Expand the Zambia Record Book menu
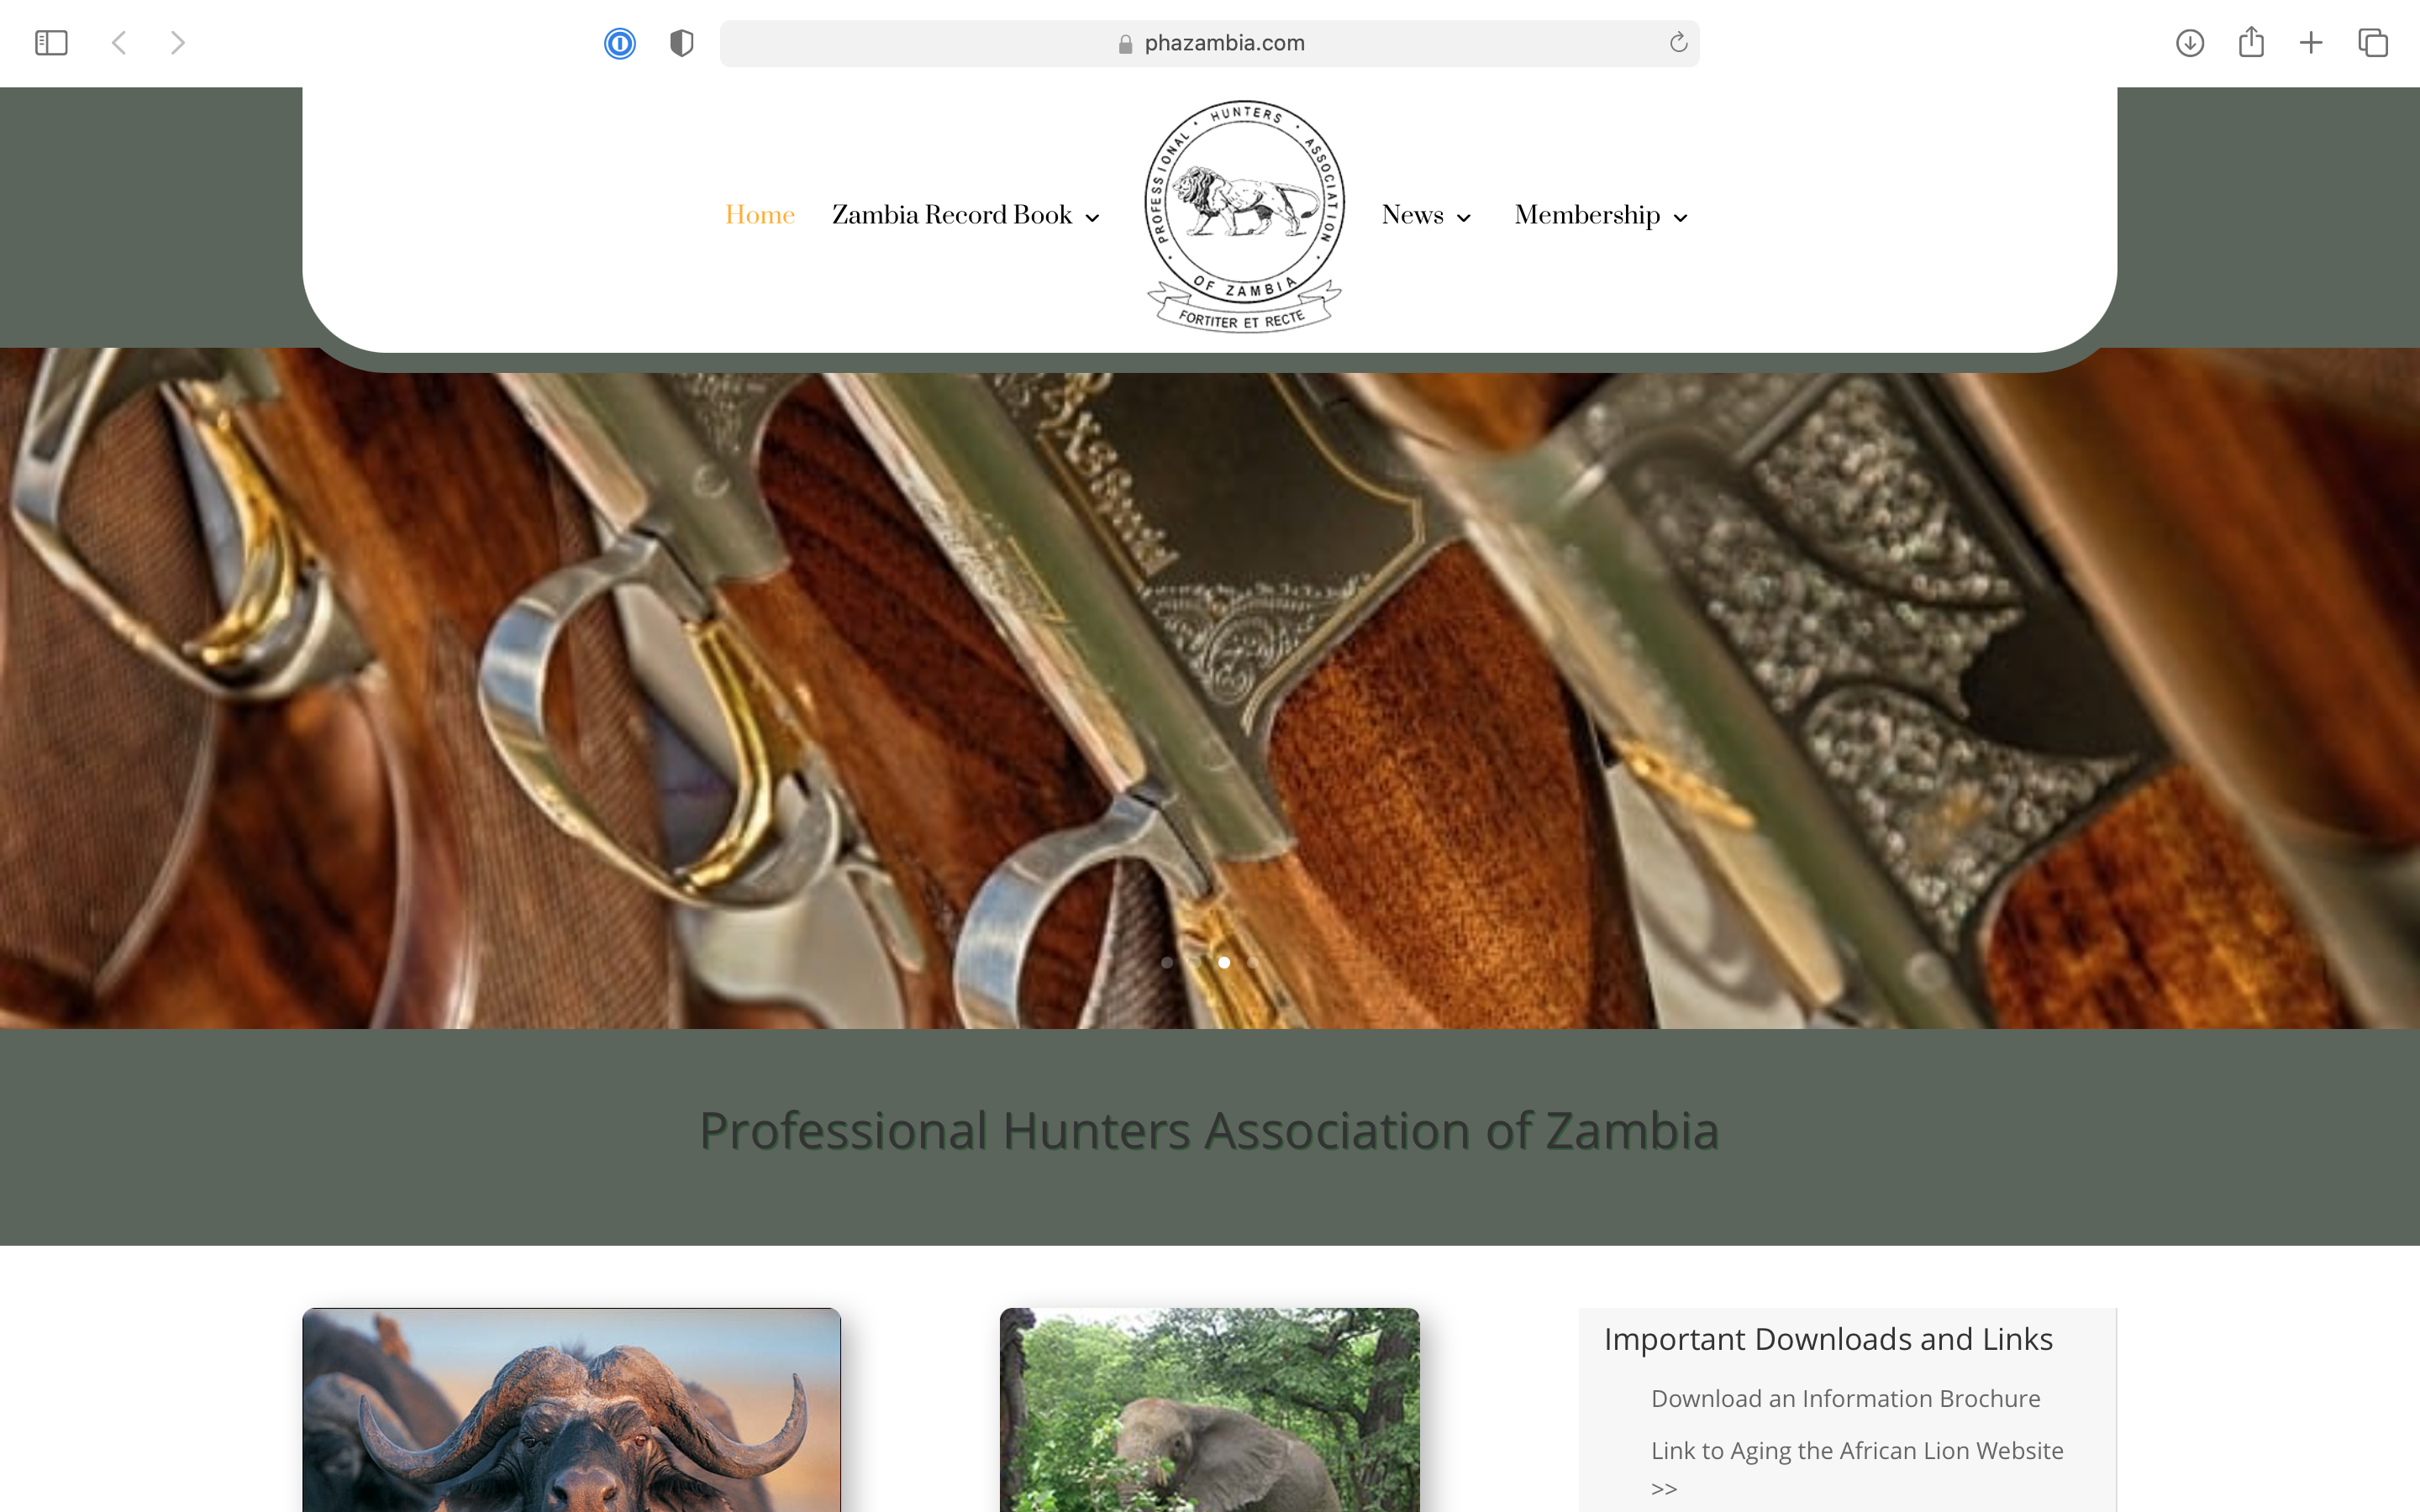Screen dimensions: 2420x1512 coord(966,215)
